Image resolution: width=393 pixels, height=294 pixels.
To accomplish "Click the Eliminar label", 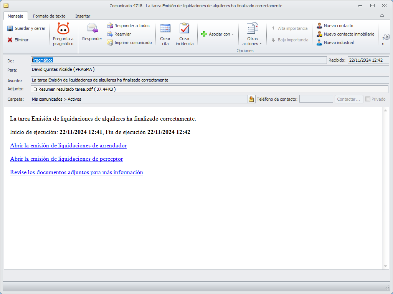I will pyautogui.click(x=21, y=40).
